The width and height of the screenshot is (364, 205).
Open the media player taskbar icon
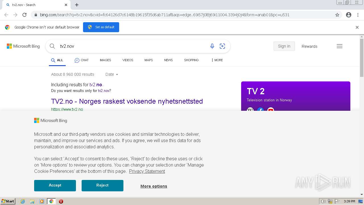tap(42, 201)
